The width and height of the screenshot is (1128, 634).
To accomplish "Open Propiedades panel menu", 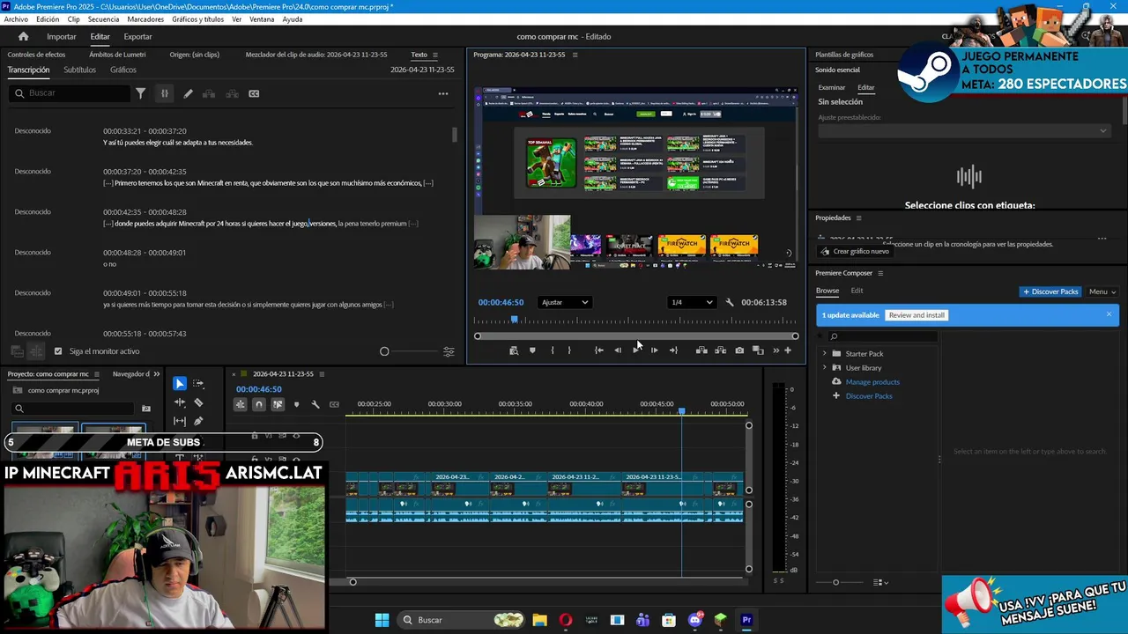I will pyautogui.click(x=858, y=218).
